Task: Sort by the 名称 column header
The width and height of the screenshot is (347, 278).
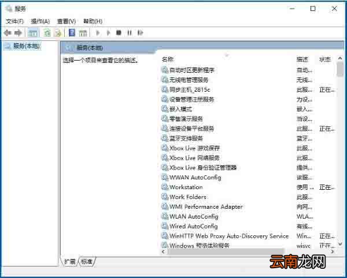Action: [x=168, y=59]
